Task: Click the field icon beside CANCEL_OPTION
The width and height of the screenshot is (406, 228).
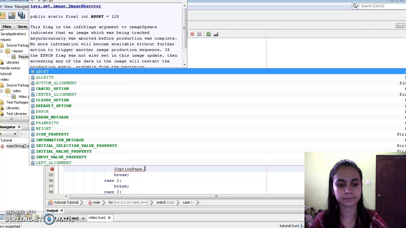Action: click(x=33, y=89)
